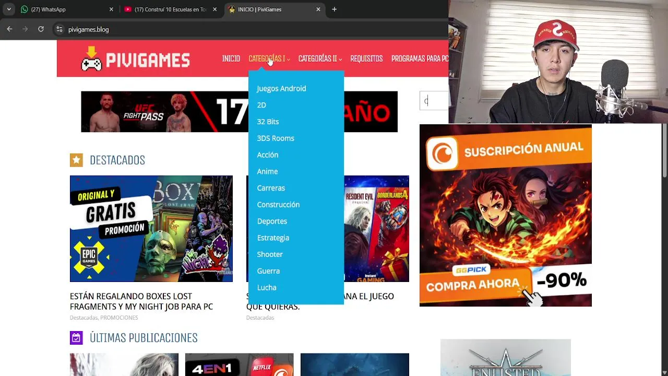Click the page vertical scrollbar
The width and height of the screenshot is (668, 376).
coord(664,151)
